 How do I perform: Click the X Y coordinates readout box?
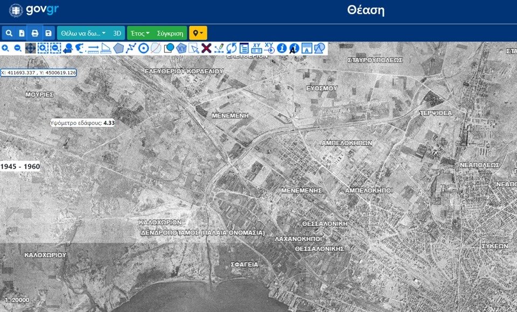click(39, 73)
